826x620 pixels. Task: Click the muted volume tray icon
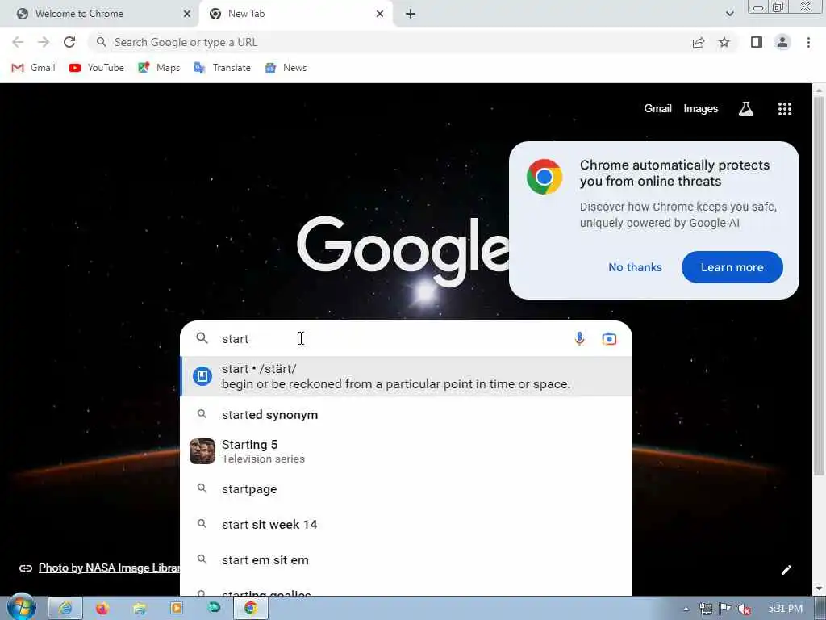tap(745, 609)
